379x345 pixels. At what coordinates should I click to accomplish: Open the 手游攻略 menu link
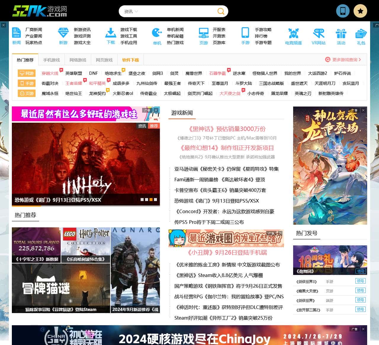point(263,30)
